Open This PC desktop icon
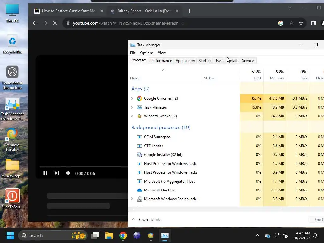The width and height of the screenshot is (324, 243). coord(12,13)
